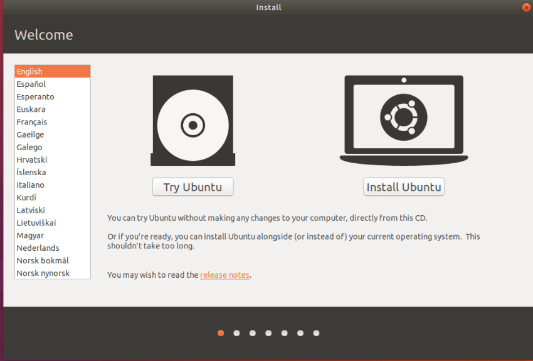Choose Italiano in the language sidebar
Image resolution: width=533 pixels, height=361 pixels.
pos(30,185)
